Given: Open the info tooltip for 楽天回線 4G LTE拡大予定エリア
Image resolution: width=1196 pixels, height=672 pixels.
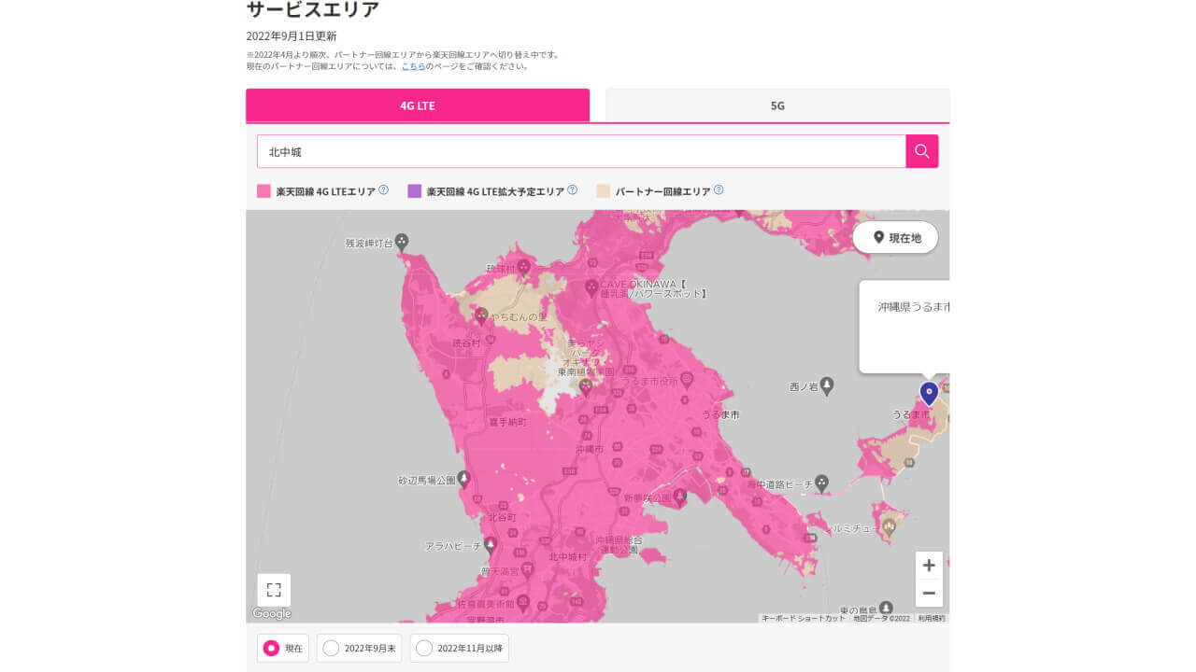Looking at the screenshot, I should [x=573, y=189].
